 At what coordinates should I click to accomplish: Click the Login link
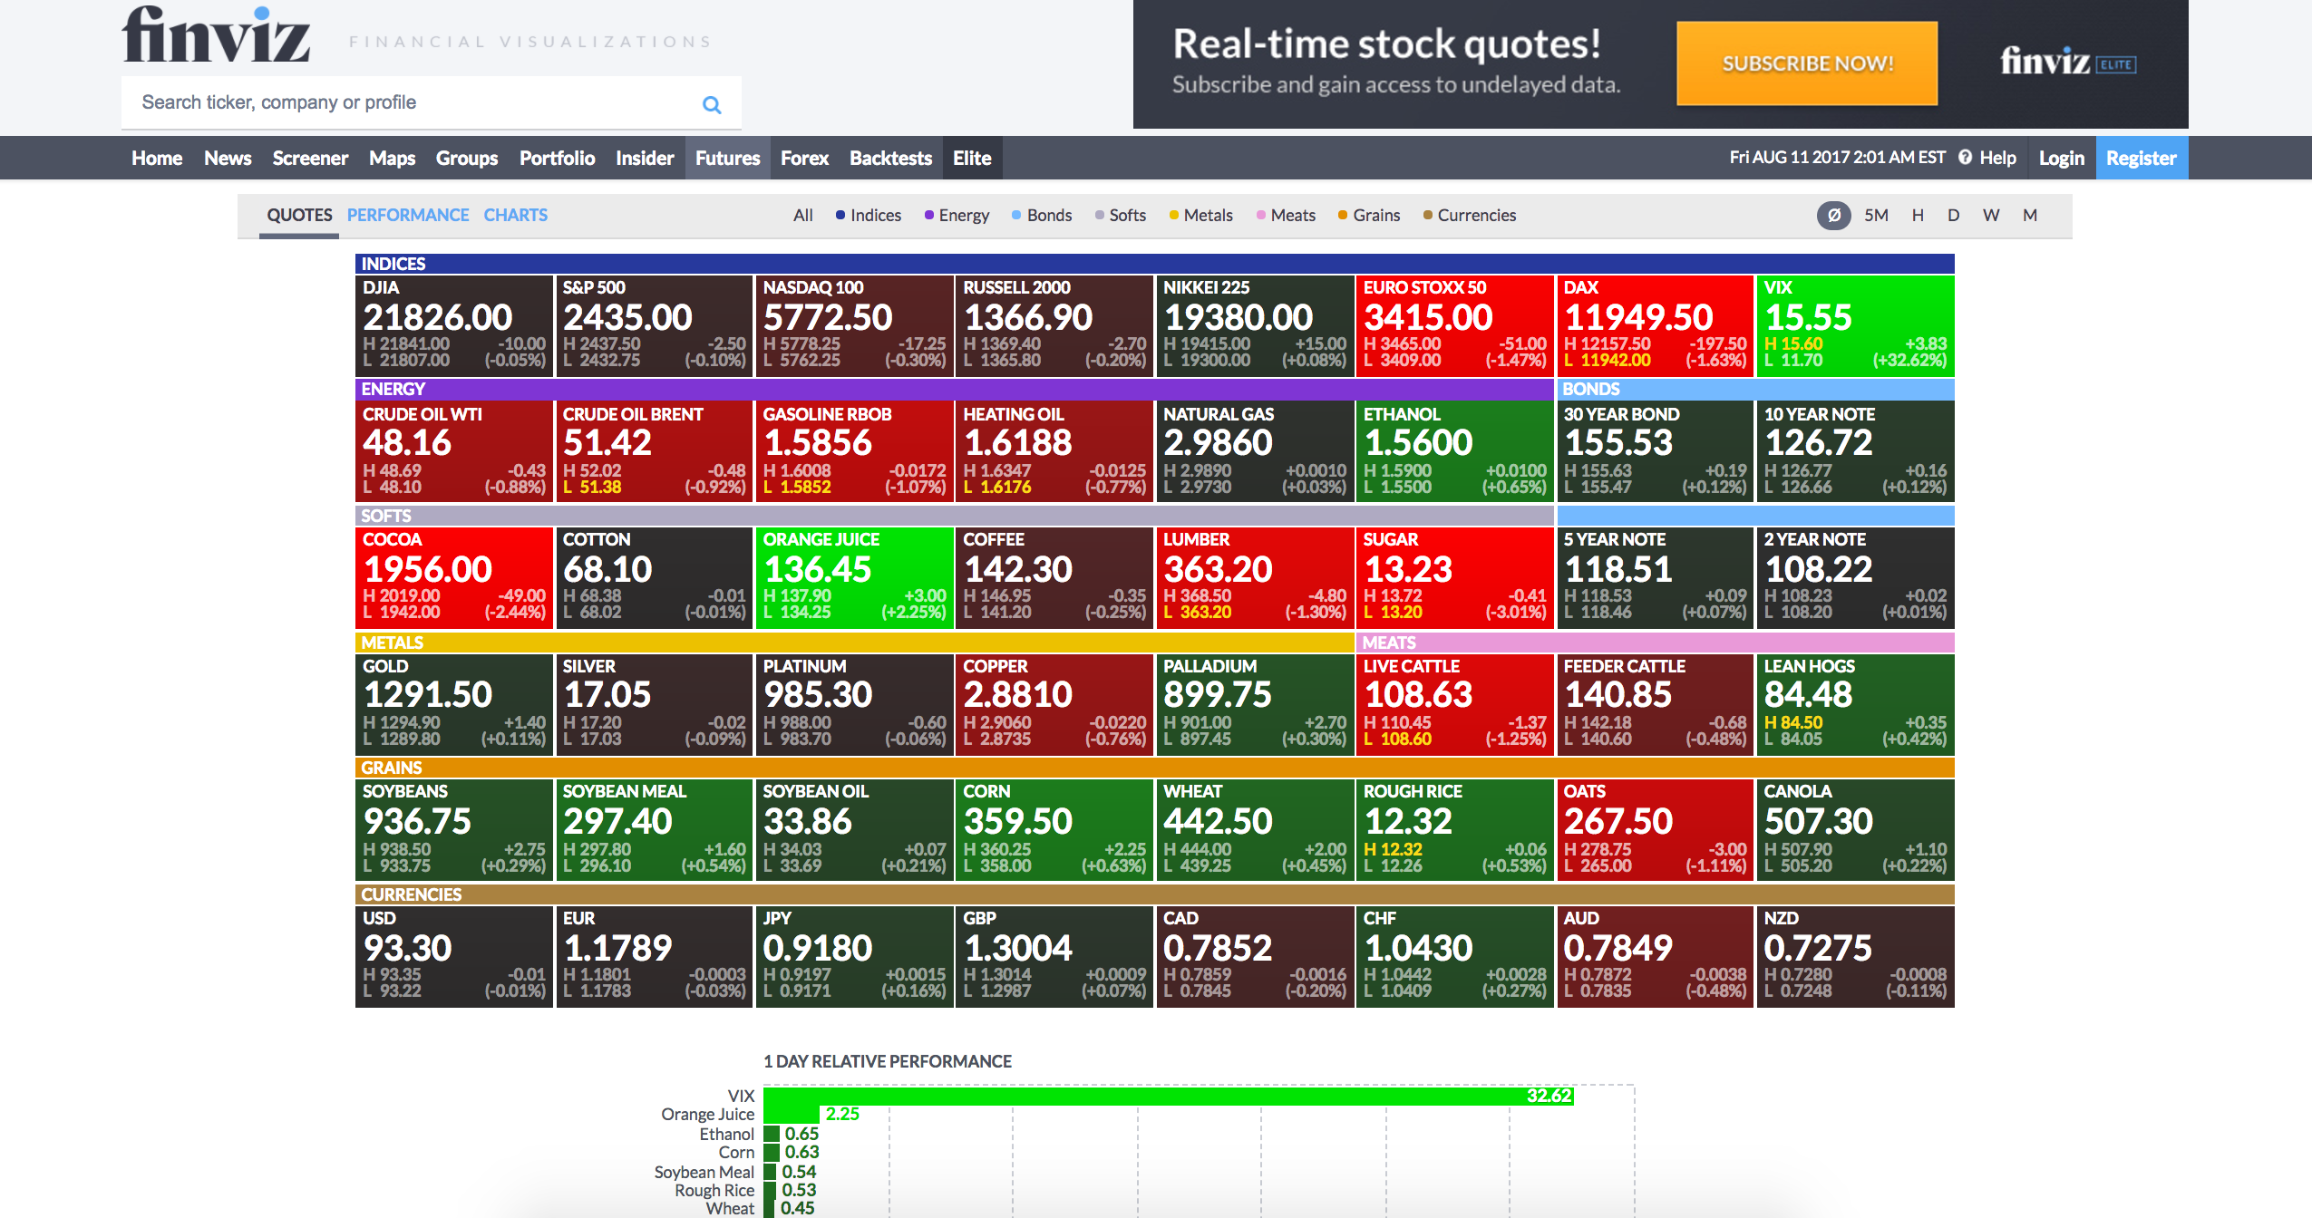click(2061, 159)
